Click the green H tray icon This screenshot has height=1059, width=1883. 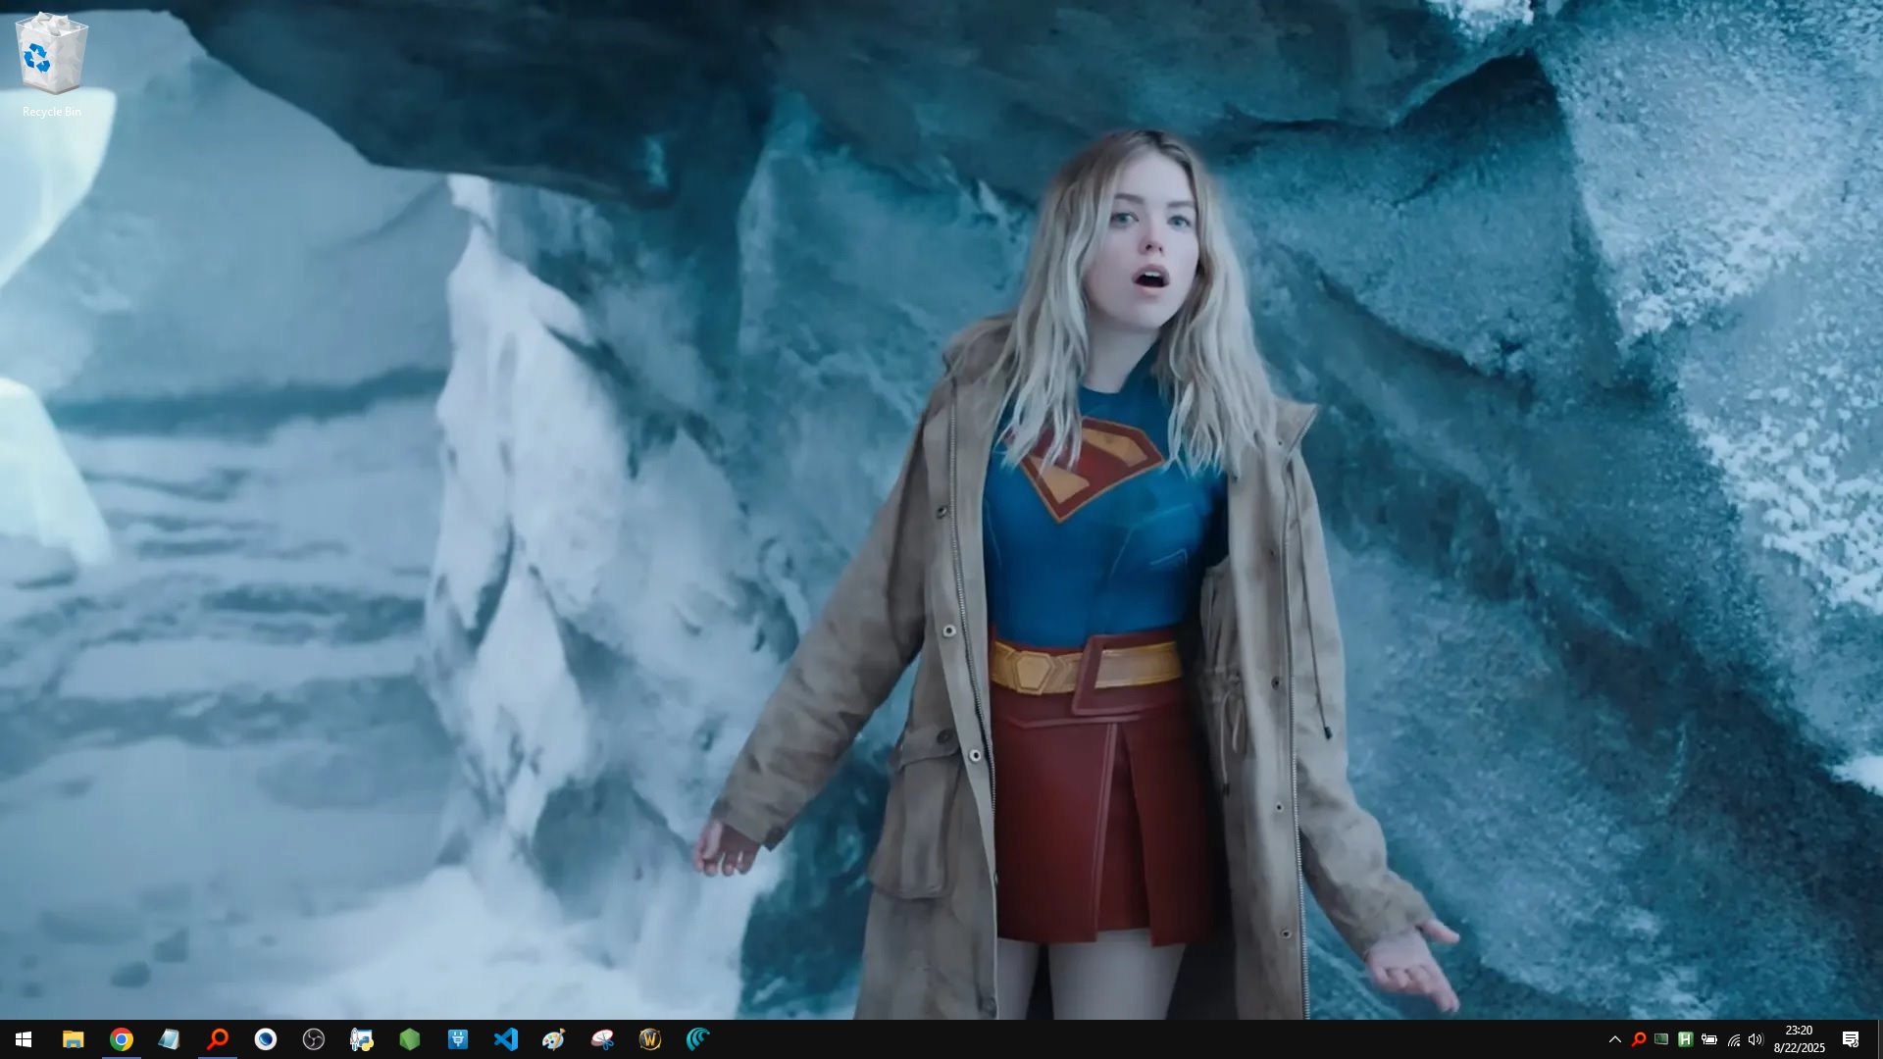pos(1685,1039)
